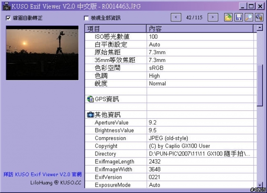Click the GPS資訊 section heading
The image size is (267, 193).
(107, 99)
